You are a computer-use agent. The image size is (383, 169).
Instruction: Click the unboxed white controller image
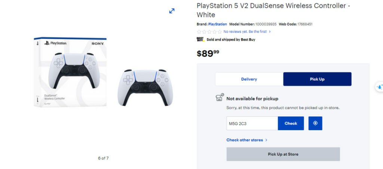pos(145,87)
